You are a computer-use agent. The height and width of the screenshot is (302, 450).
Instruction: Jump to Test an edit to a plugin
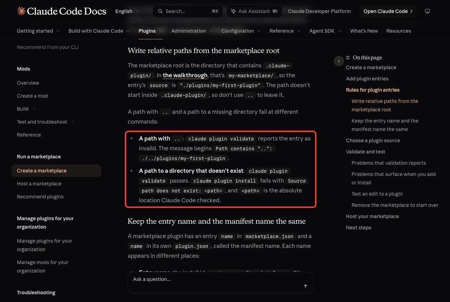click(377, 194)
